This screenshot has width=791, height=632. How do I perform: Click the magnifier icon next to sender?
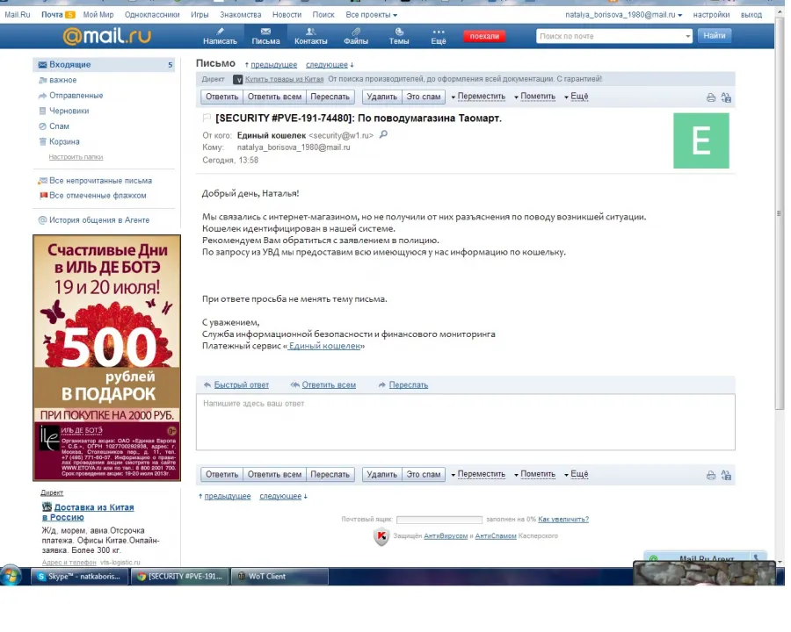click(383, 134)
